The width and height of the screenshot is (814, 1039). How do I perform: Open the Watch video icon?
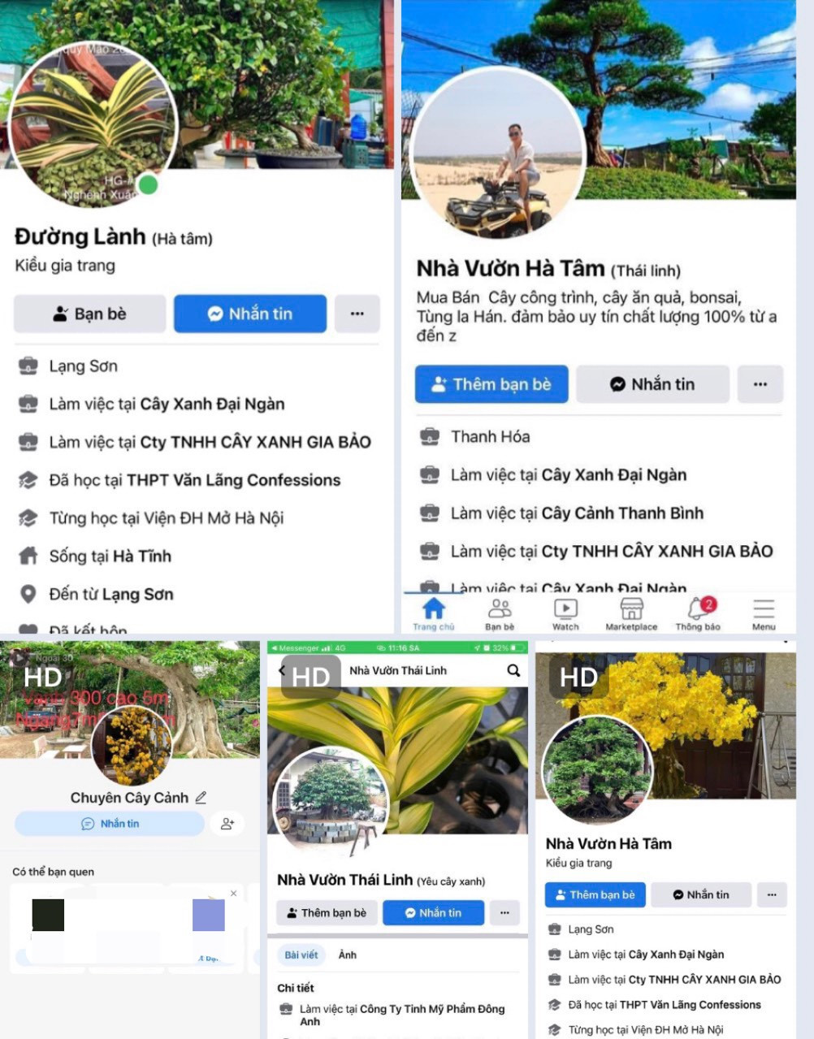point(565,608)
